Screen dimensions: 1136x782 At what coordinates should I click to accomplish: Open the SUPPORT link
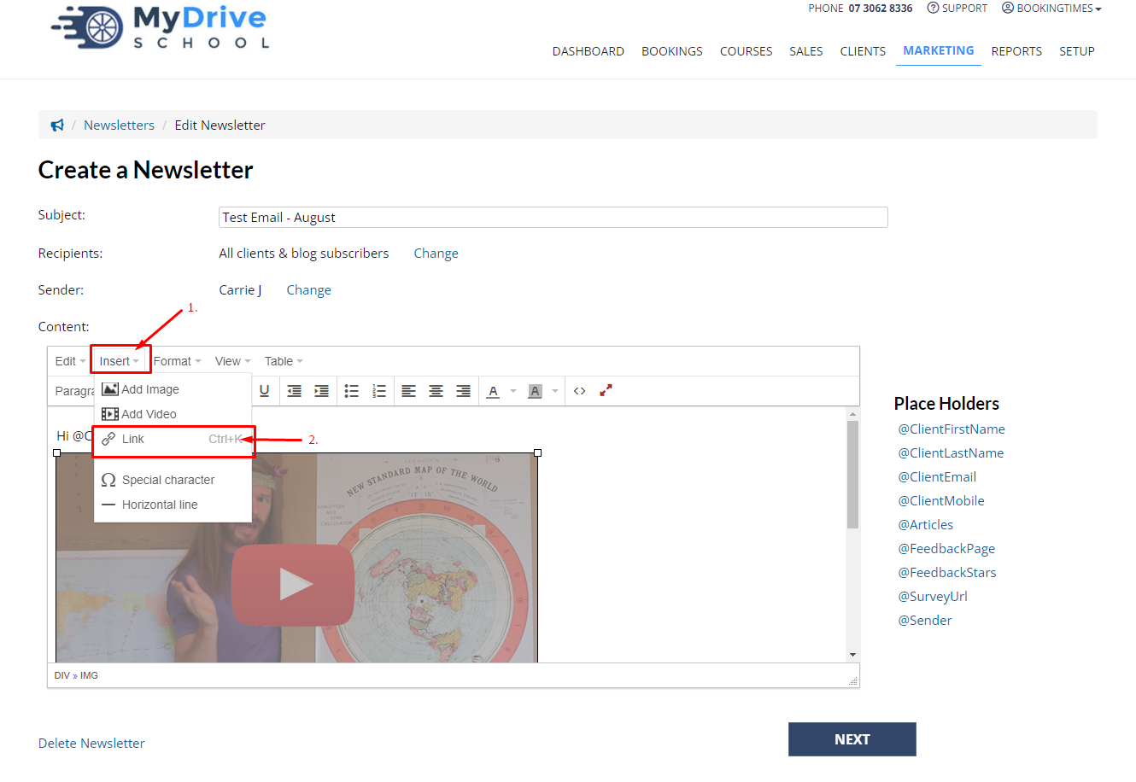(957, 9)
